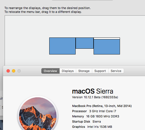
Task: Open the Service tab
Action: (116, 71)
